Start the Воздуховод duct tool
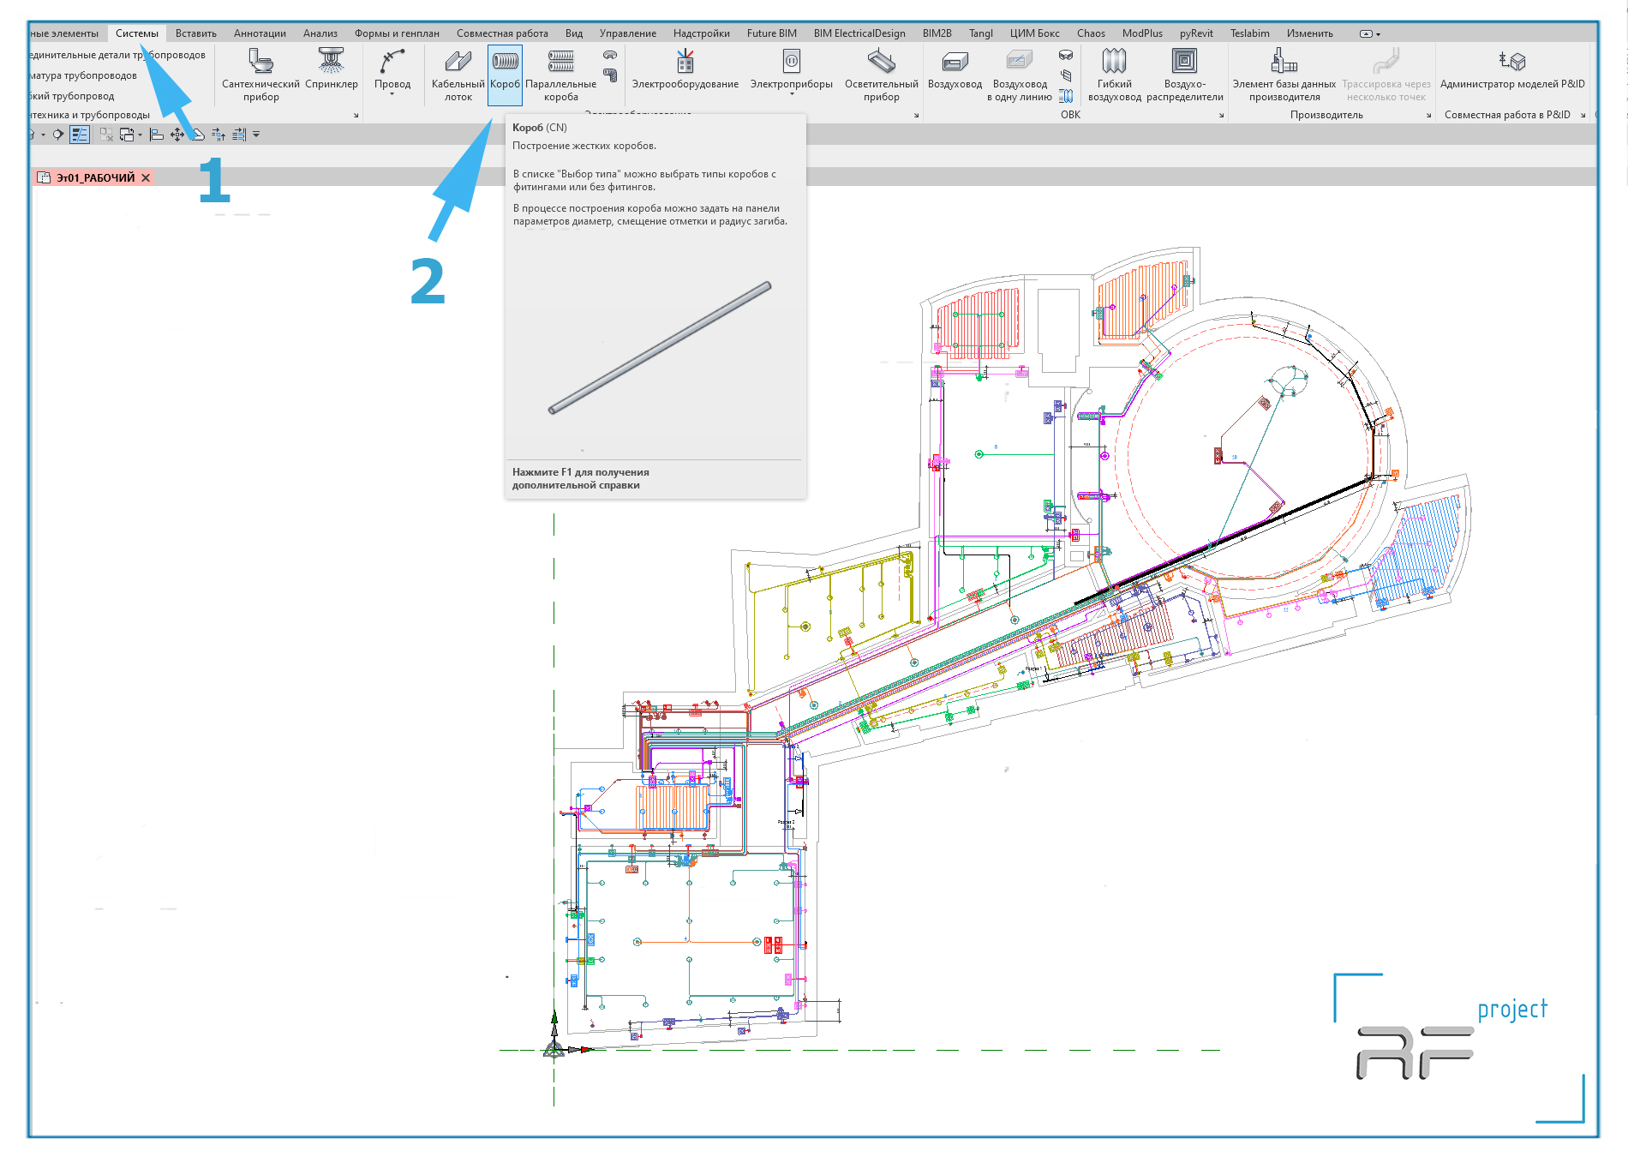The image size is (1628, 1157). [x=955, y=69]
